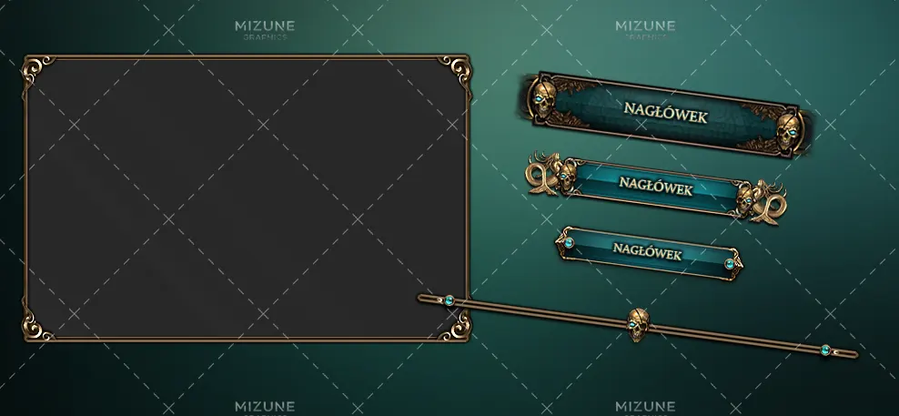The height and width of the screenshot is (416, 899).
Task: Click the left skull on top NAGŁÓWEK banner
Action: (x=542, y=99)
